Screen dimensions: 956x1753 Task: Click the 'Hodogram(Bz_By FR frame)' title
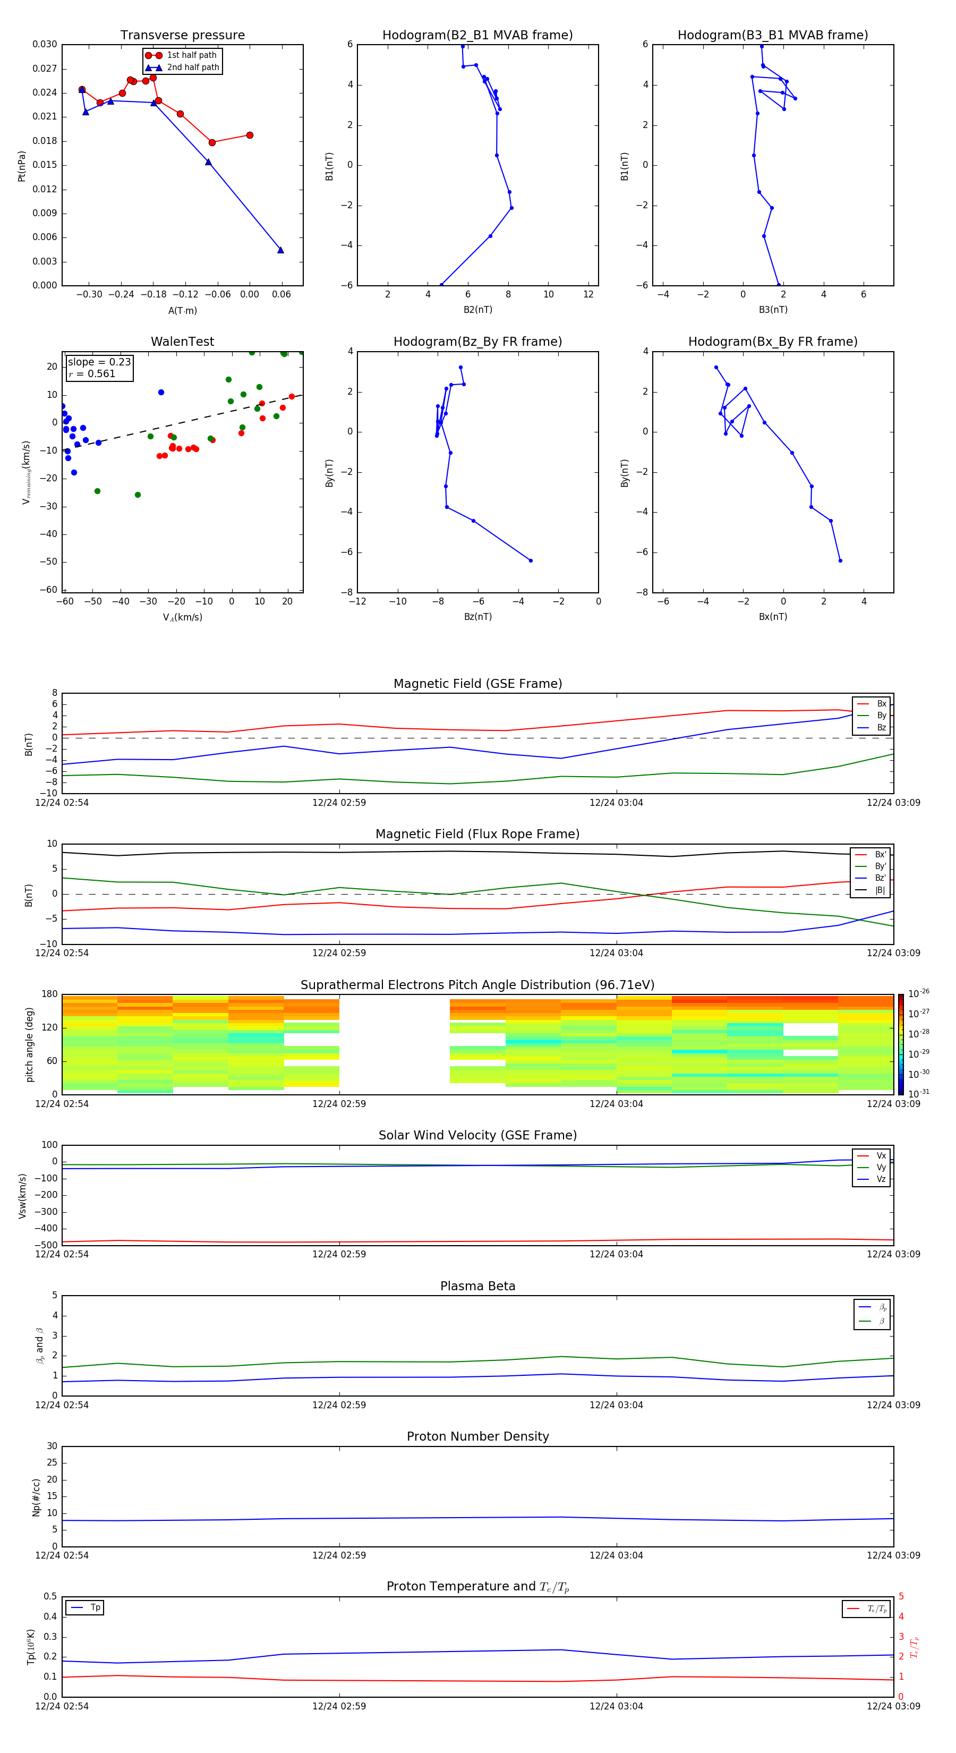(477, 342)
